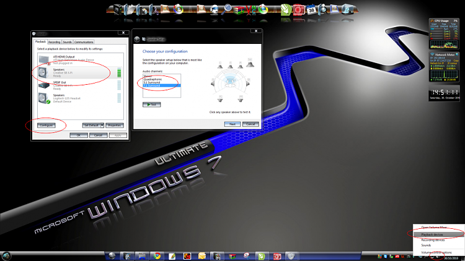Click the Configure button
The image size is (465, 261).
coord(46,126)
